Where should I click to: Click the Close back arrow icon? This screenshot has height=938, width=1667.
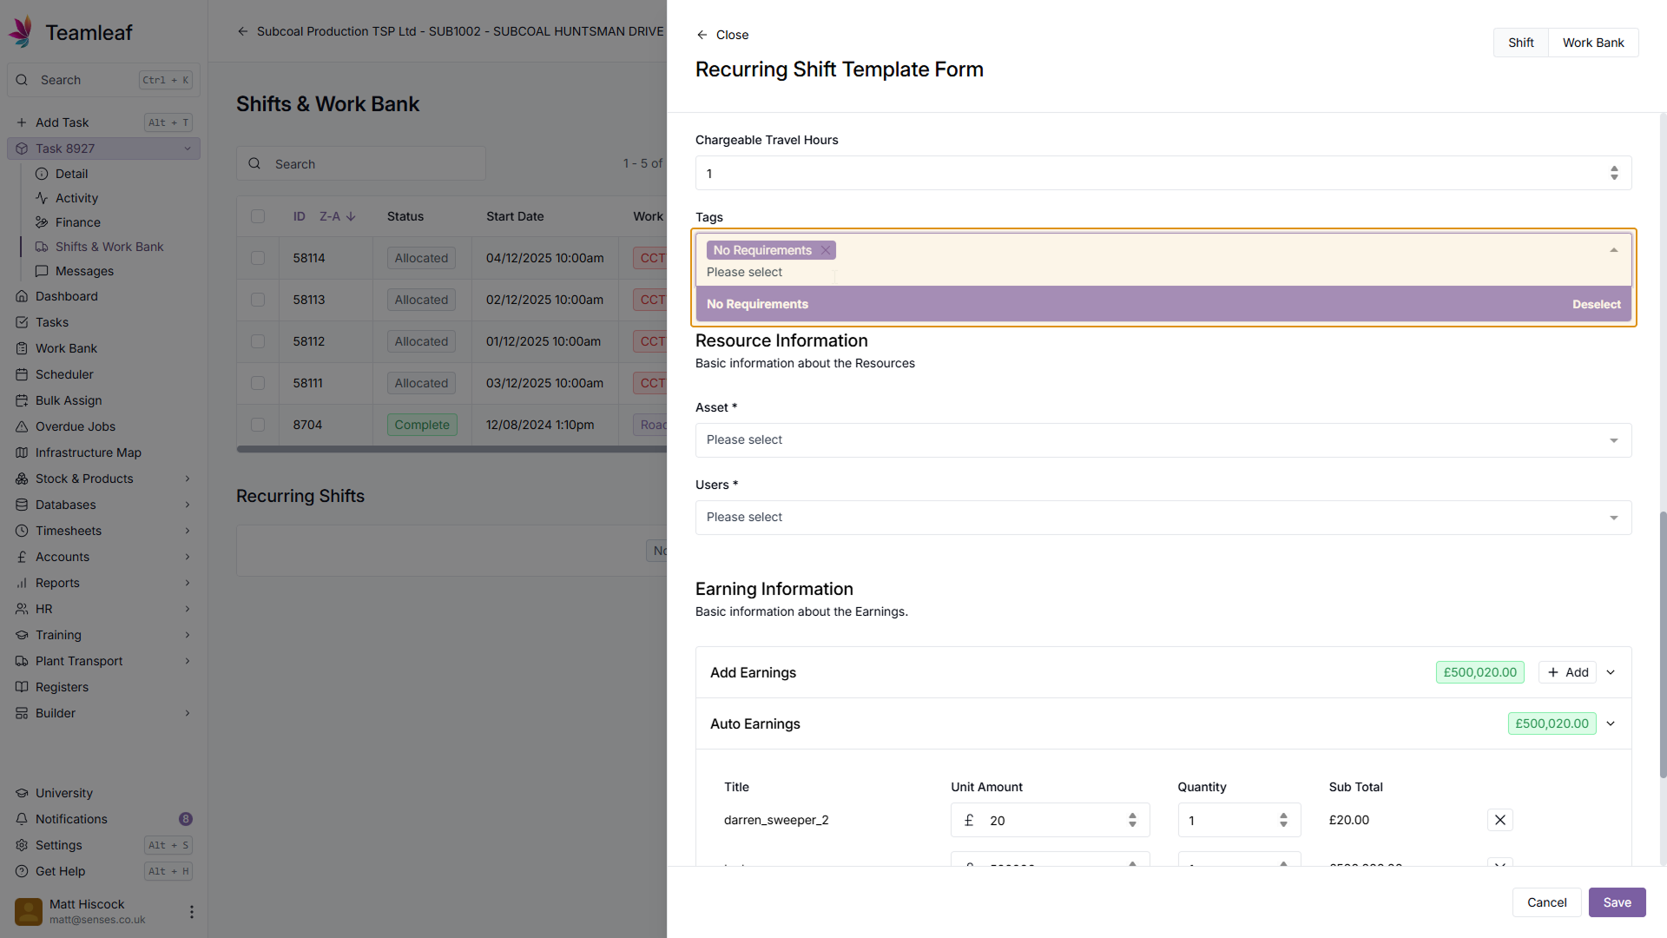pos(702,35)
